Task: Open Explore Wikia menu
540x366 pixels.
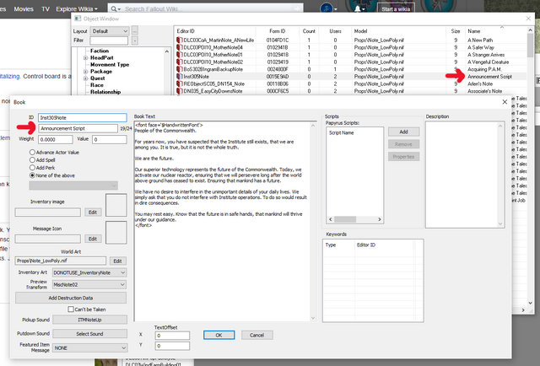Action: [x=77, y=9]
